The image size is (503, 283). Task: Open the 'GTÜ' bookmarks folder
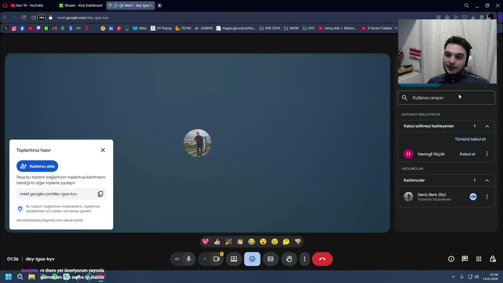(308, 28)
